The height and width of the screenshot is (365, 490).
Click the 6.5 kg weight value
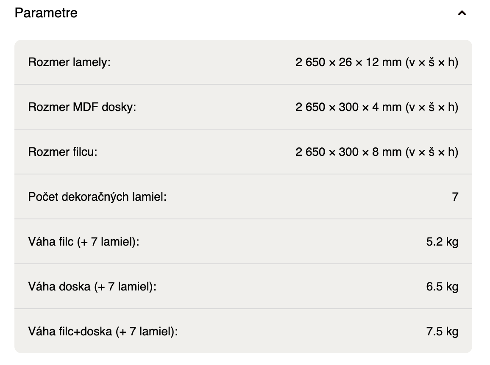point(442,287)
